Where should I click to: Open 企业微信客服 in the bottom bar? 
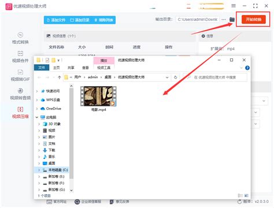(x=88, y=202)
